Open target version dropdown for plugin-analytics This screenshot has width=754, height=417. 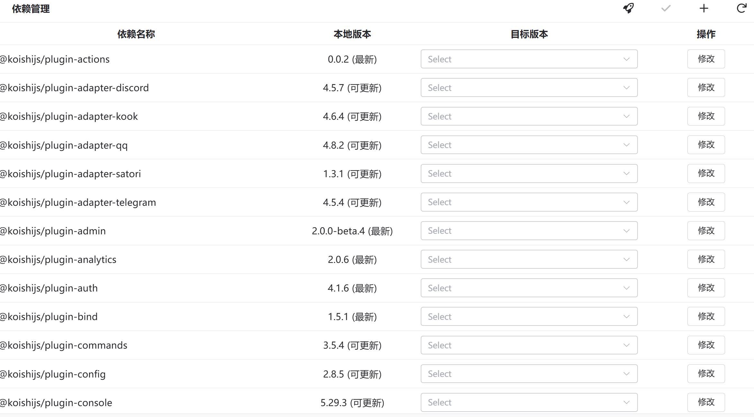(529, 259)
